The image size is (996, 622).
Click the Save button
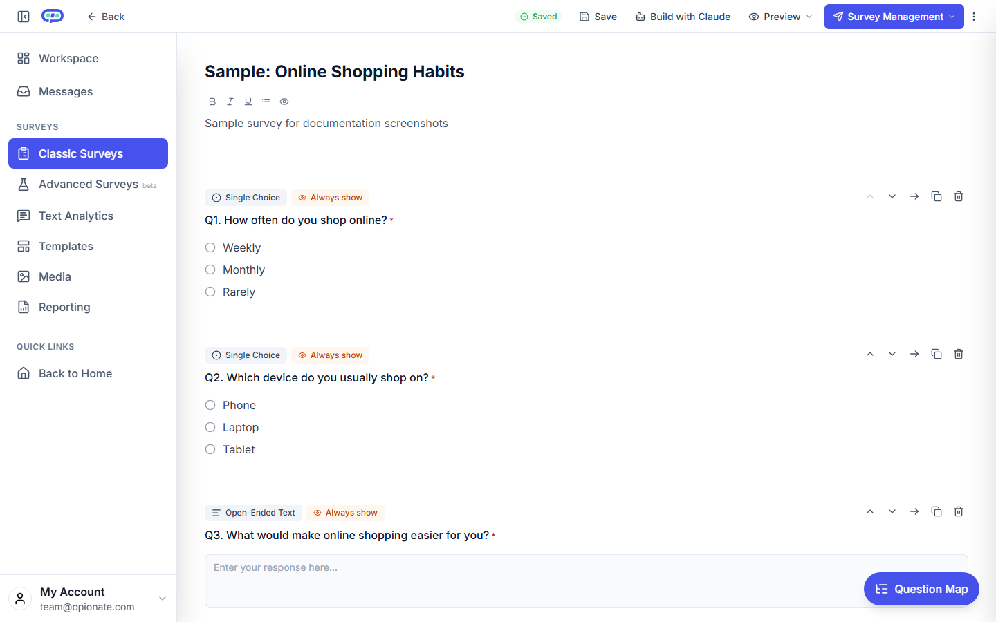[598, 17]
